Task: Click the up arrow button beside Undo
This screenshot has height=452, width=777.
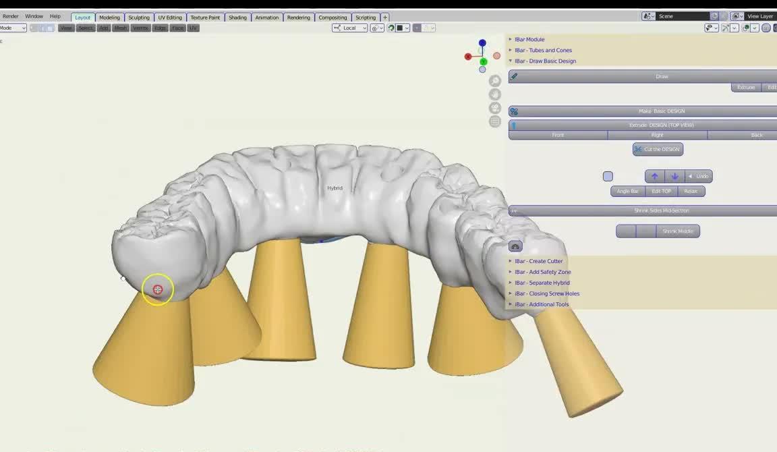Action: pos(655,176)
